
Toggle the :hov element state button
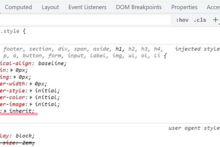point(182,20)
